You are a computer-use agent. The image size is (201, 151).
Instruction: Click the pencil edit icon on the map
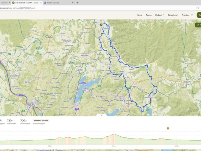click(198, 25)
